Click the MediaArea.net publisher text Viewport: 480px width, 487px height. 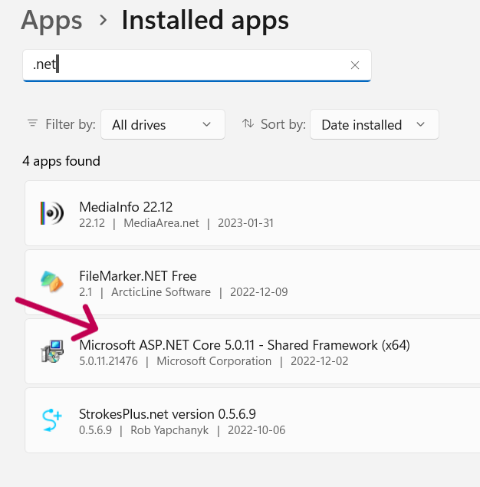[x=161, y=223]
